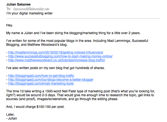
Task: Click the text Blogging, and Matthew Woodward's blog
Action: 37,45
